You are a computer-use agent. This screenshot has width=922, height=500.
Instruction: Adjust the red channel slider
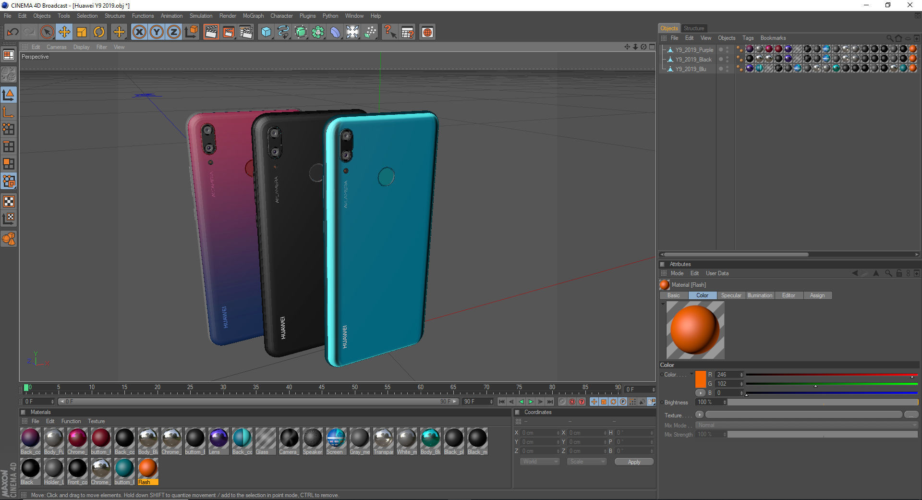pyautogui.click(x=832, y=375)
